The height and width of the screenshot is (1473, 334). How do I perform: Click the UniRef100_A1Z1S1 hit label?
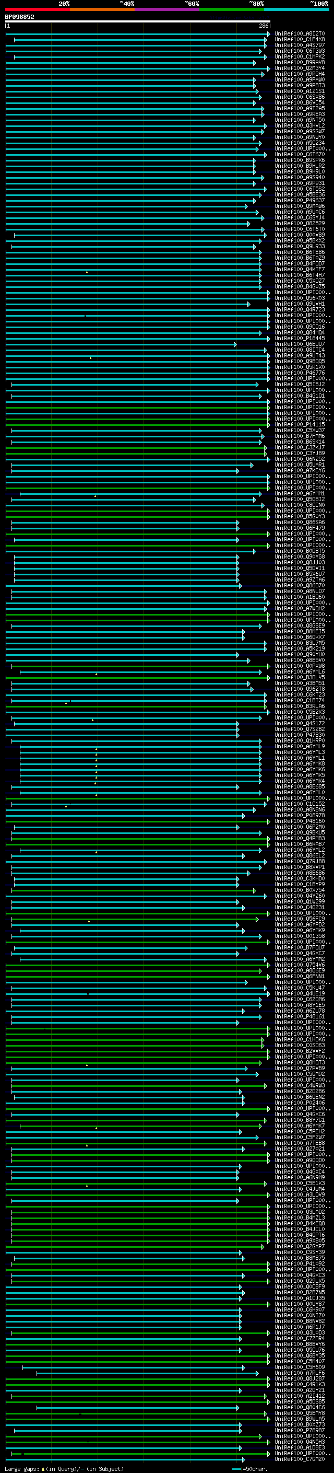point(300,91)
